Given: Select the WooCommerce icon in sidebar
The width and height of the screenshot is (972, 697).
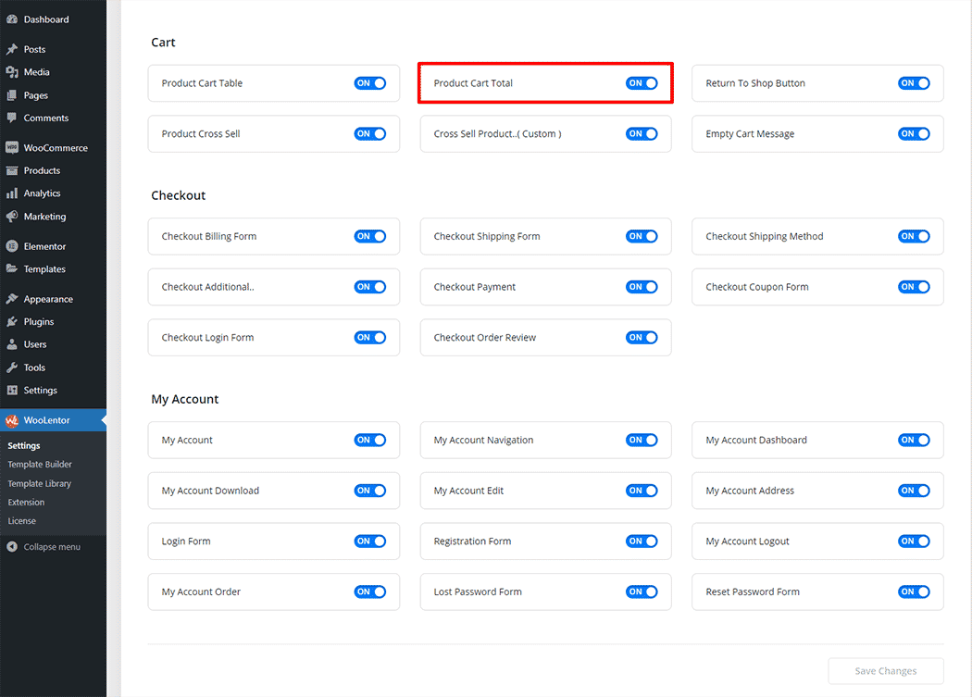Looking at the screenshot, I should pos(12,148).
